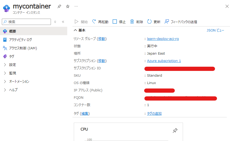Click 移動 link next to サブスクリプション
This screenshot has width=230, height=141.
tap(102, 61)
